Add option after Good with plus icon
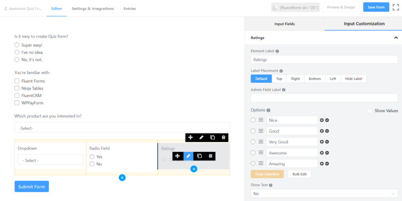 [322, 131]
